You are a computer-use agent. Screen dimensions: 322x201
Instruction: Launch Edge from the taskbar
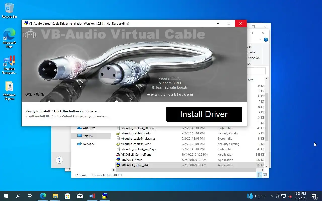tap(43, 196)
